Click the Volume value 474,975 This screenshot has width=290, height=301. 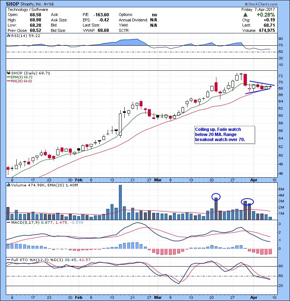266,30
